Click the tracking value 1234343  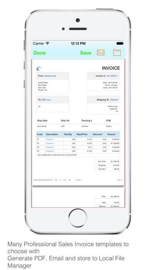point(85,126)
